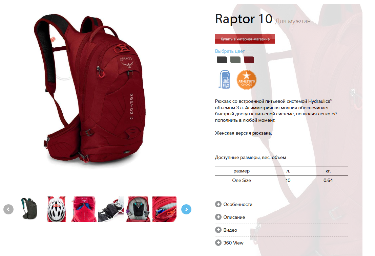Viewport: 375px width, 256px height.
Task: Open the Женская версия рюкзака link
Action: [243, 133]
